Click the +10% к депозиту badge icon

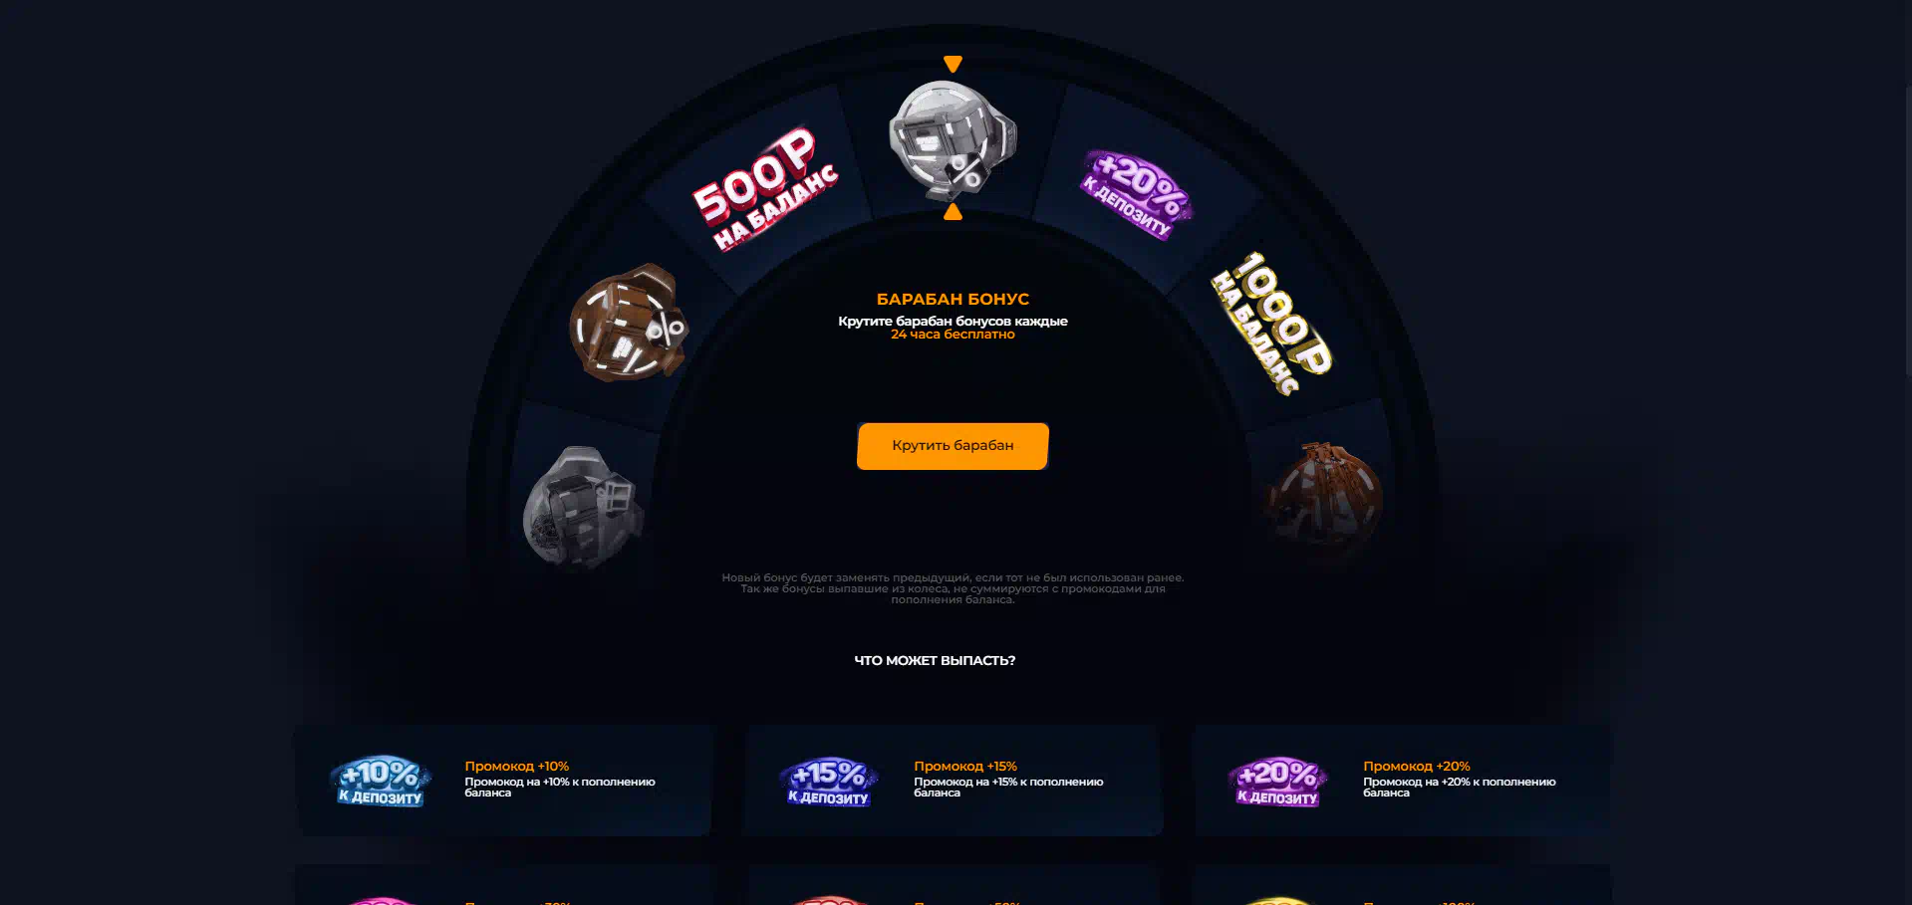tap(381, 781)
